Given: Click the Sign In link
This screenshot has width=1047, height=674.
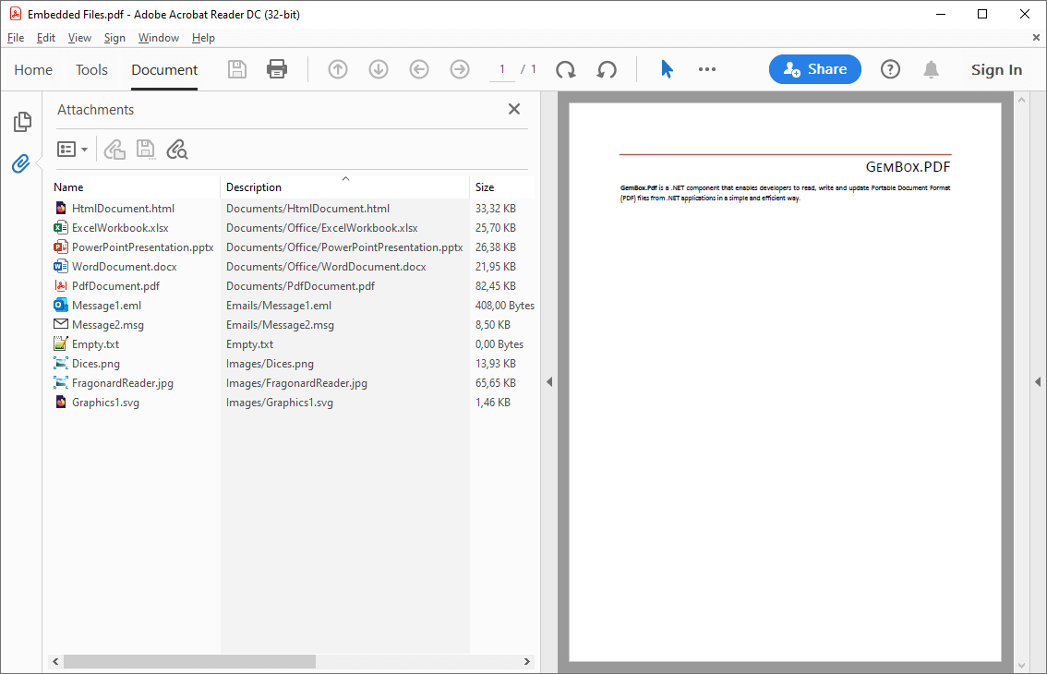Looking at the screenshot, I should pyautogui.click(x=996, y=70).
